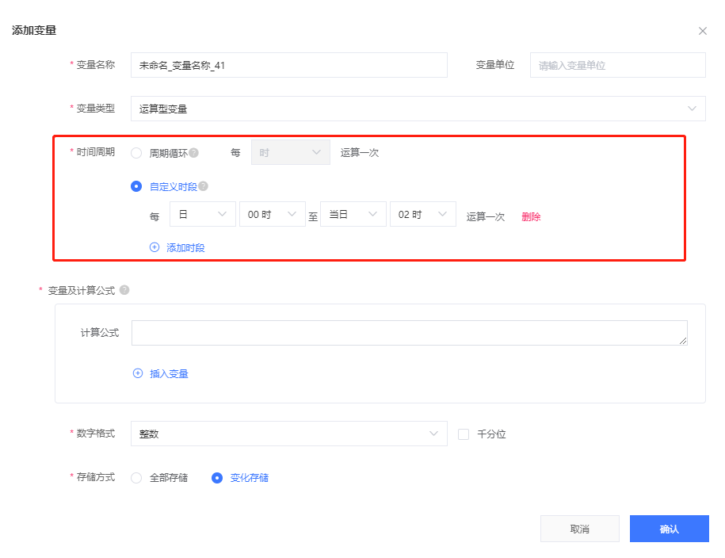
Task: Select the 周期循环 radio button
Action: click(136, 153)
